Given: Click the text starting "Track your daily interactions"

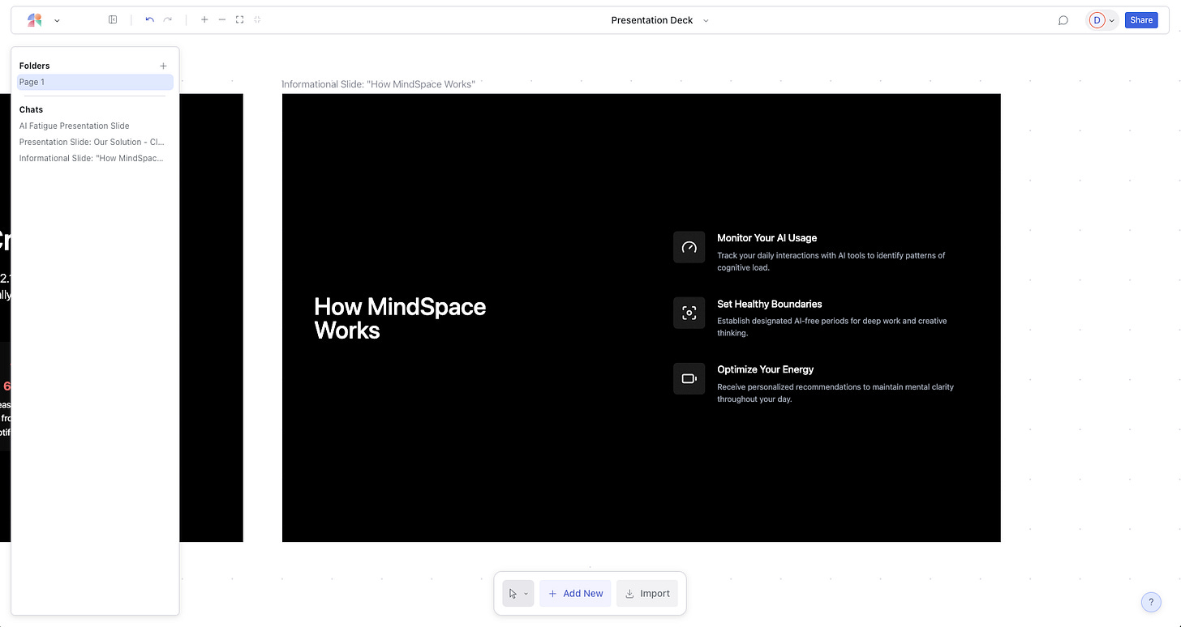Looking at the screenshot, I should tap(831, 261).
